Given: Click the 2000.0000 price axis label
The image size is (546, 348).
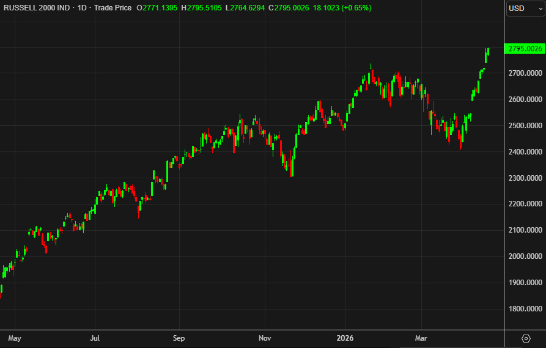Looking at the screenshot, I should (525, 256).
